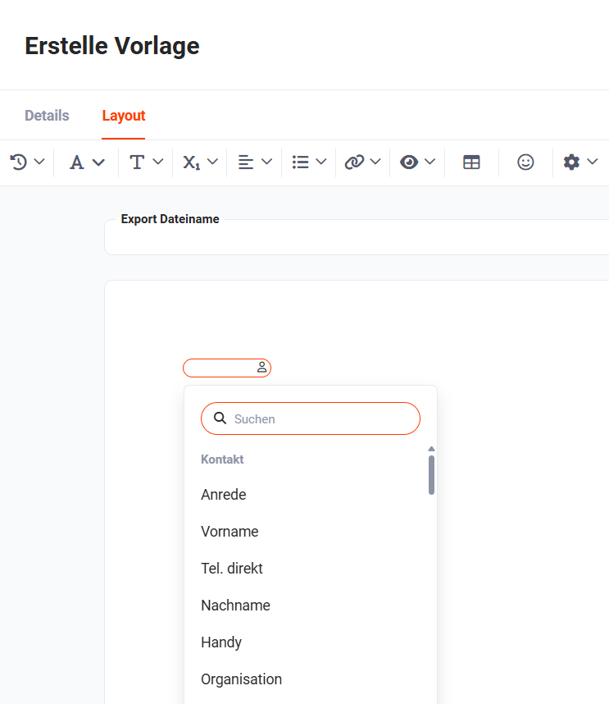This screenshot has width=609, height=704.
Task: Click the settings gear icon
Action: [x=571, y=162]
